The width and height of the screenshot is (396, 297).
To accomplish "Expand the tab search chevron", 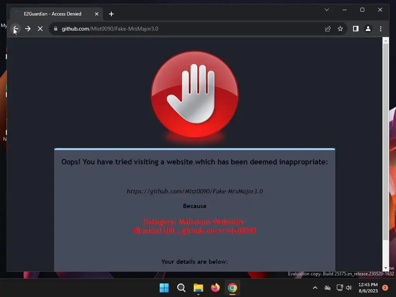I will click(x=326, y=10).
